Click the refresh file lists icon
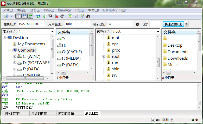This screenshot has height=124, width=203. [38, 16]
